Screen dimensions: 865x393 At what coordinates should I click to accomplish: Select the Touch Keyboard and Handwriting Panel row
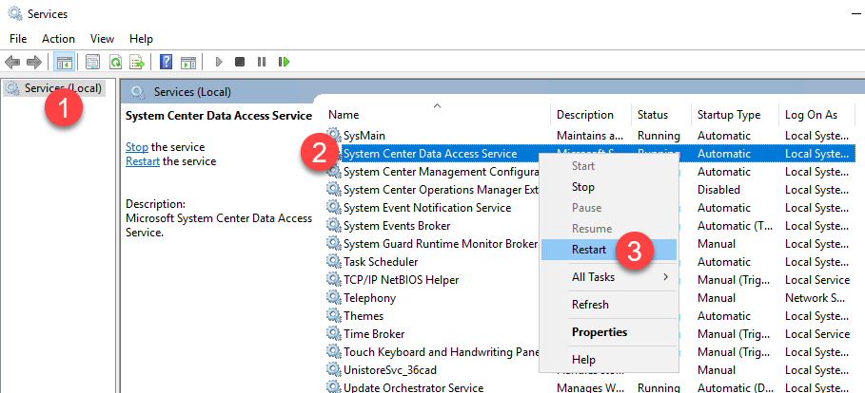click(590, 352)
